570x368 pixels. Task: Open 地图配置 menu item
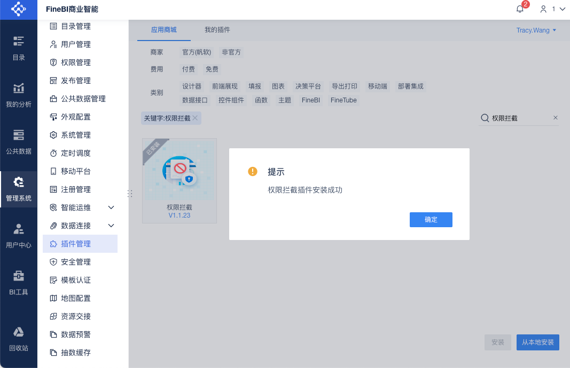[x=80, y=298]
